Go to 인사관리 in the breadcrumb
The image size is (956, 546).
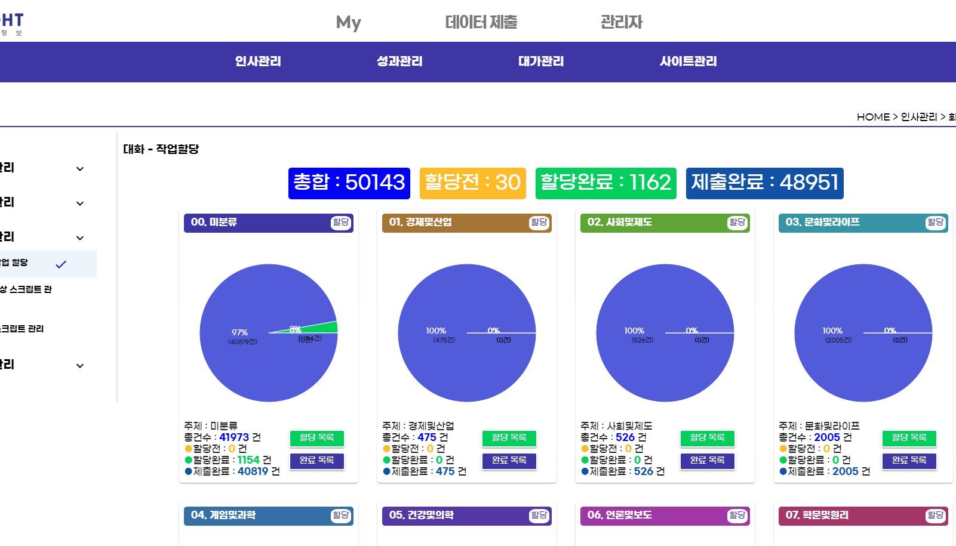tap(919, 117)
